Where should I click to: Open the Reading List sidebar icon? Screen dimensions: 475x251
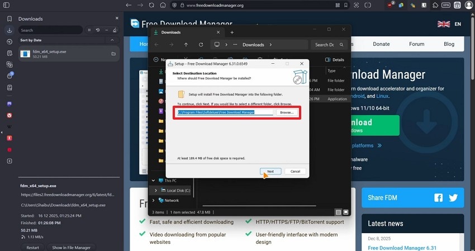click(x=9, y=88)
